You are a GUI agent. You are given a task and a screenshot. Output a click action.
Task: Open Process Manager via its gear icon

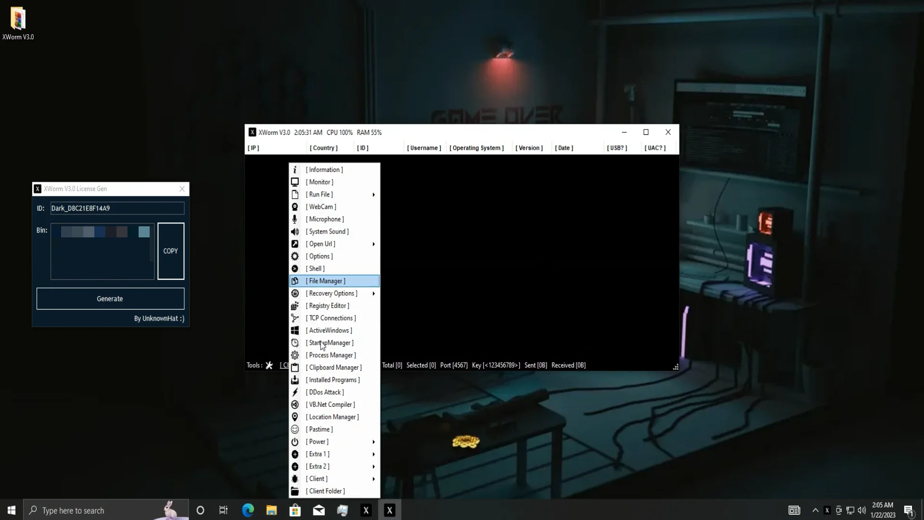point(295,355)
